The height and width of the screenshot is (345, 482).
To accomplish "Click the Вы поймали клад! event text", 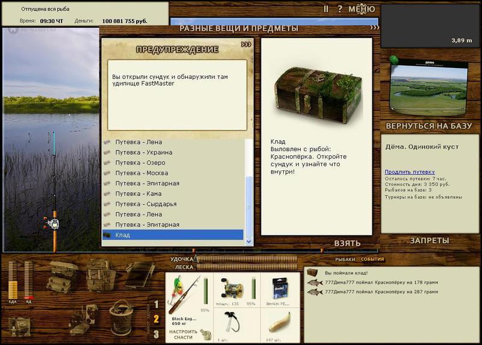I will [346, 273].
